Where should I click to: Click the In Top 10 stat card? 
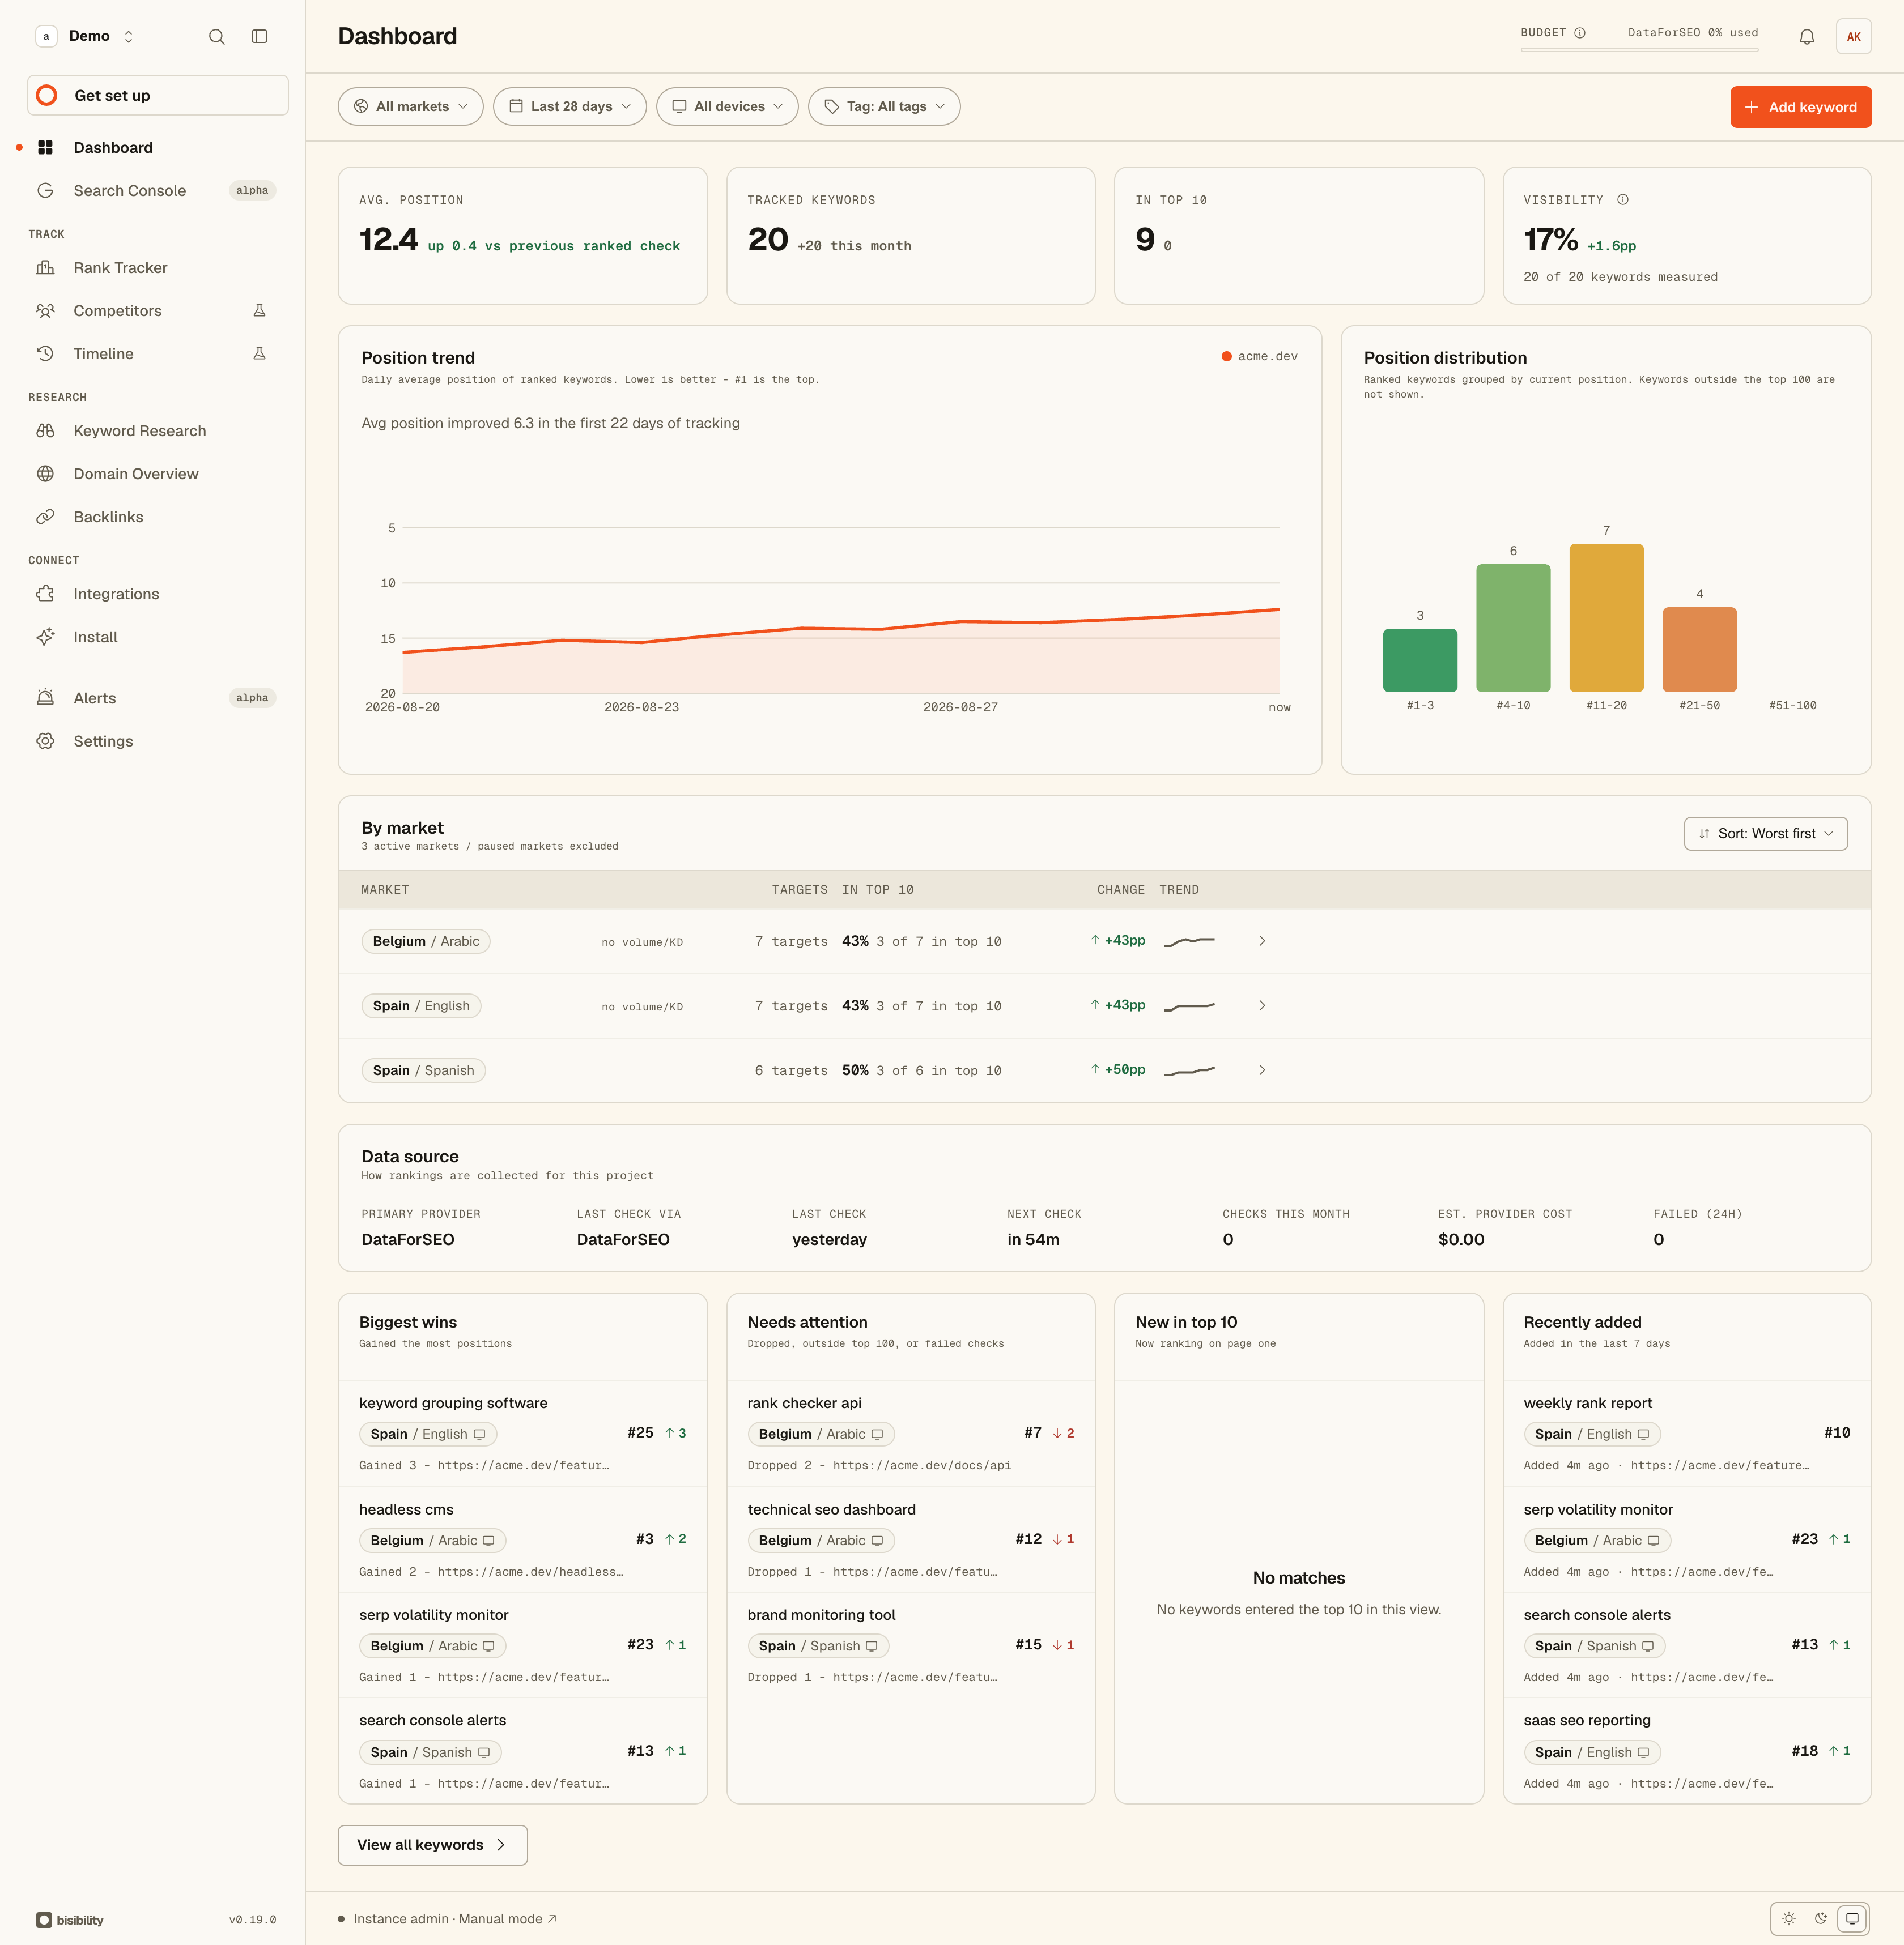1299,236
